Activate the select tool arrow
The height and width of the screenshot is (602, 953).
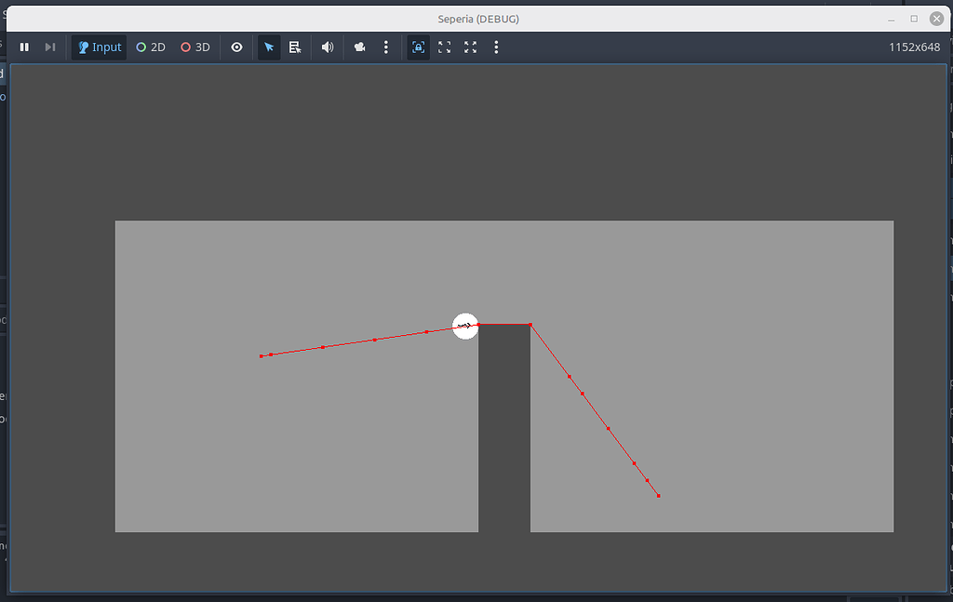269,47
